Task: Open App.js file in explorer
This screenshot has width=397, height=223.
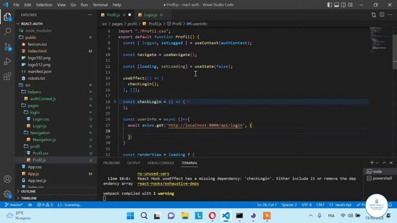Action: pyautogui.click(x=33, y=173)
